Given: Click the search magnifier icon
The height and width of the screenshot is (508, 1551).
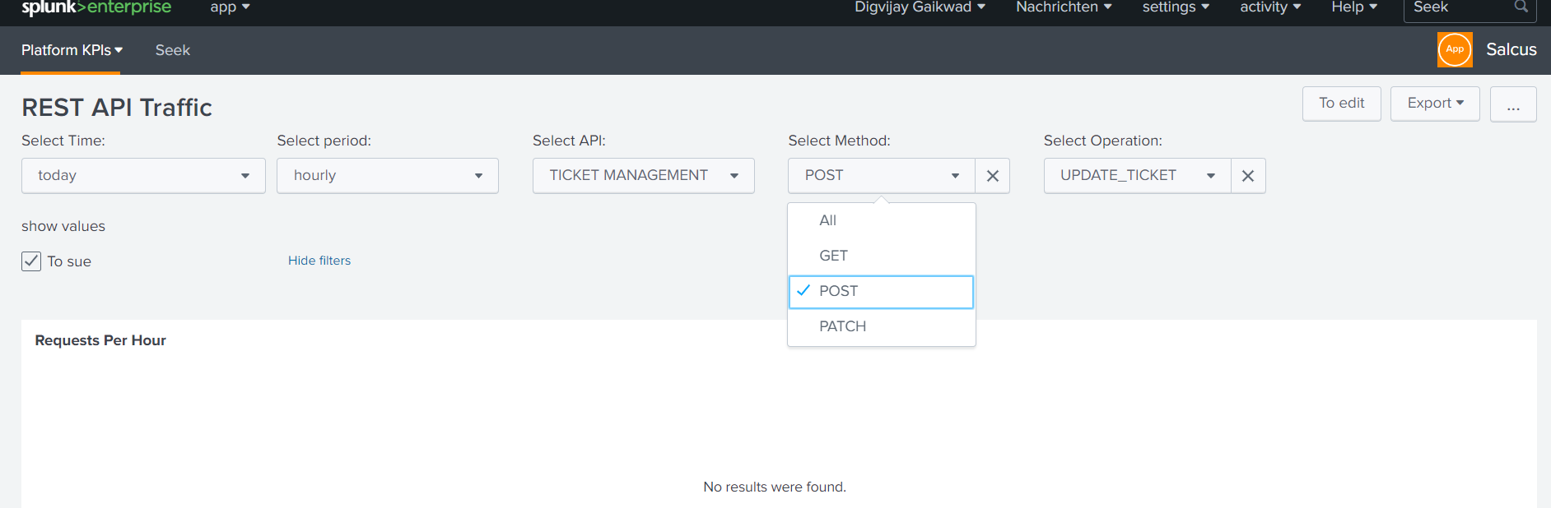Looking at the screenshot, I should [1521, 7].
